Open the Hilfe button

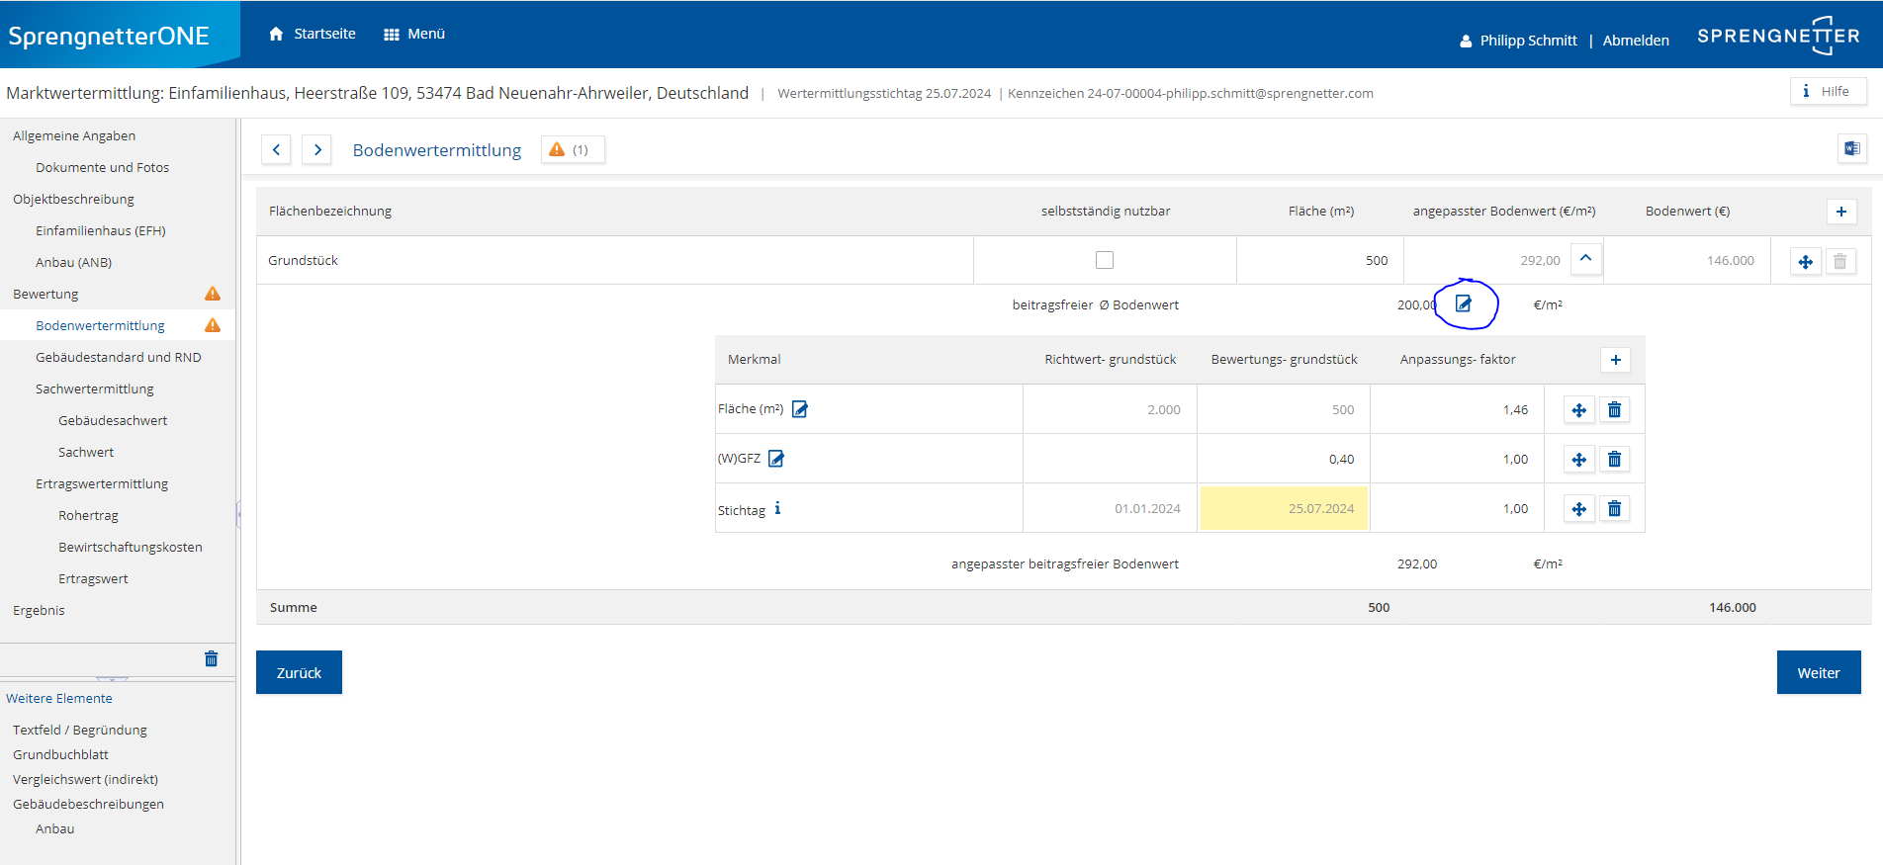pos(1827,91)
